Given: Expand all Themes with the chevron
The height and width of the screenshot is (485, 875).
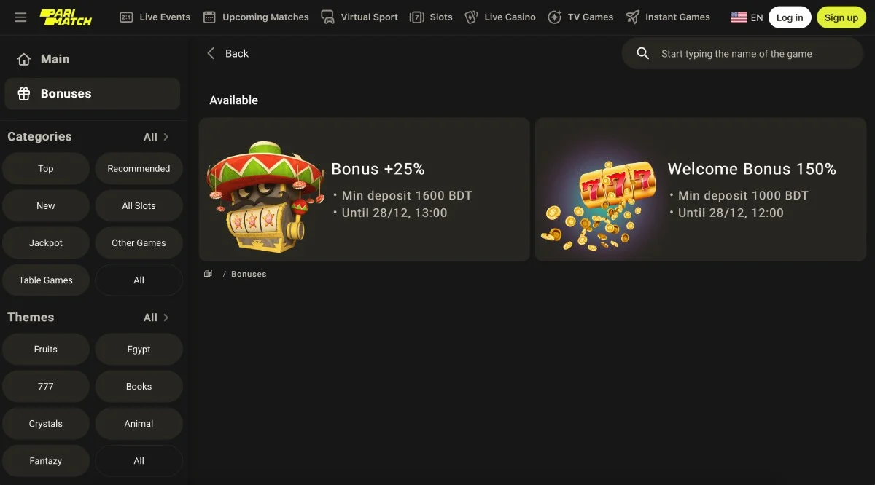Looking at the screenshot, I should click(x=166, y=317).
